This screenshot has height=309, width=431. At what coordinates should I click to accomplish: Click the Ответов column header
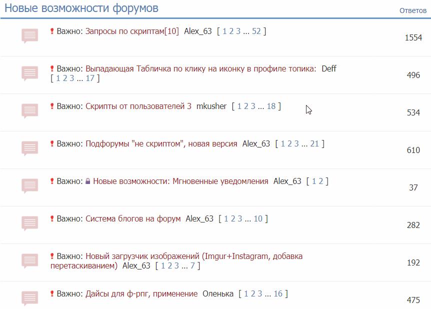click(x=413, y=10)
